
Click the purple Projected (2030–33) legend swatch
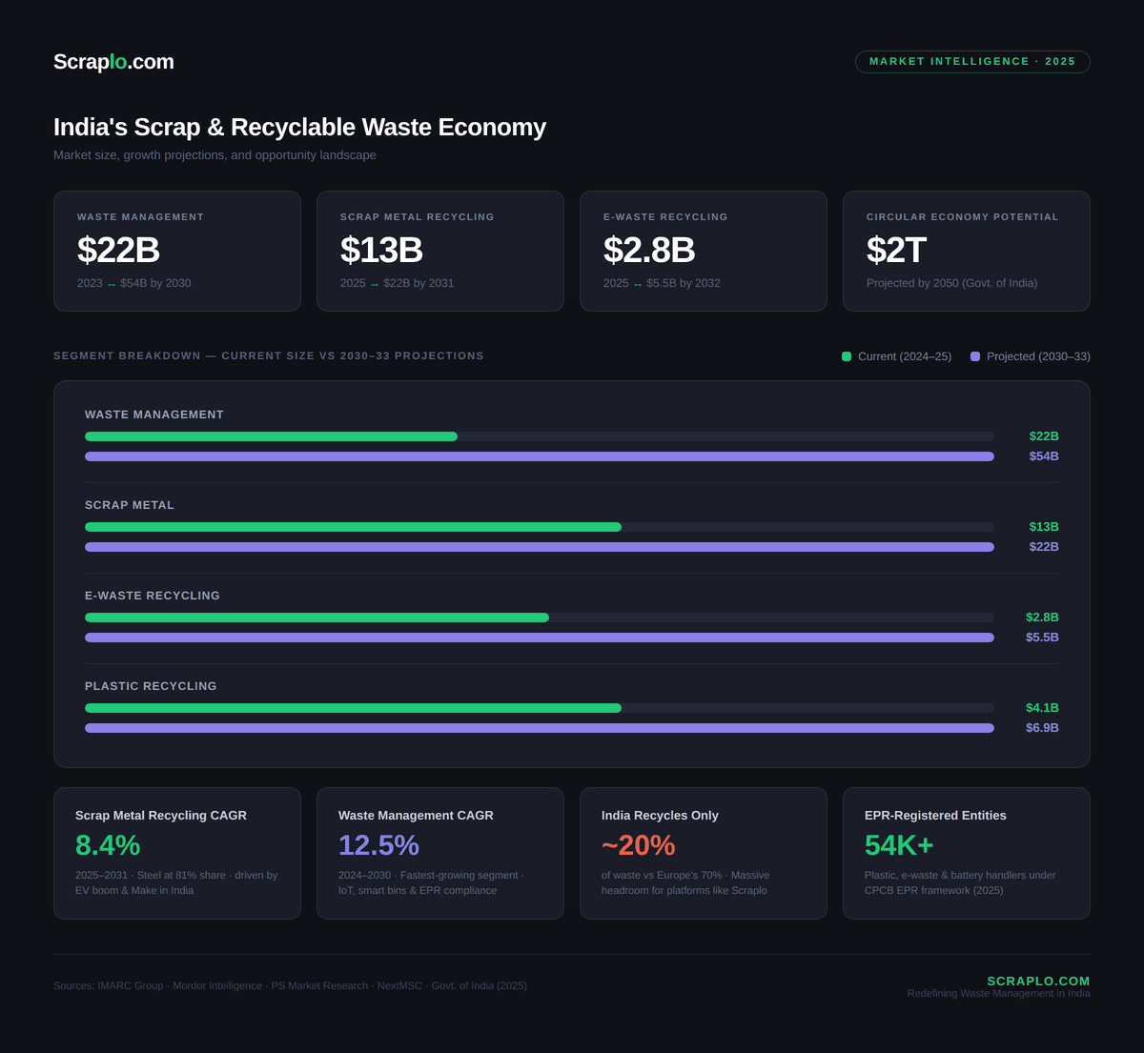point(975,356)
